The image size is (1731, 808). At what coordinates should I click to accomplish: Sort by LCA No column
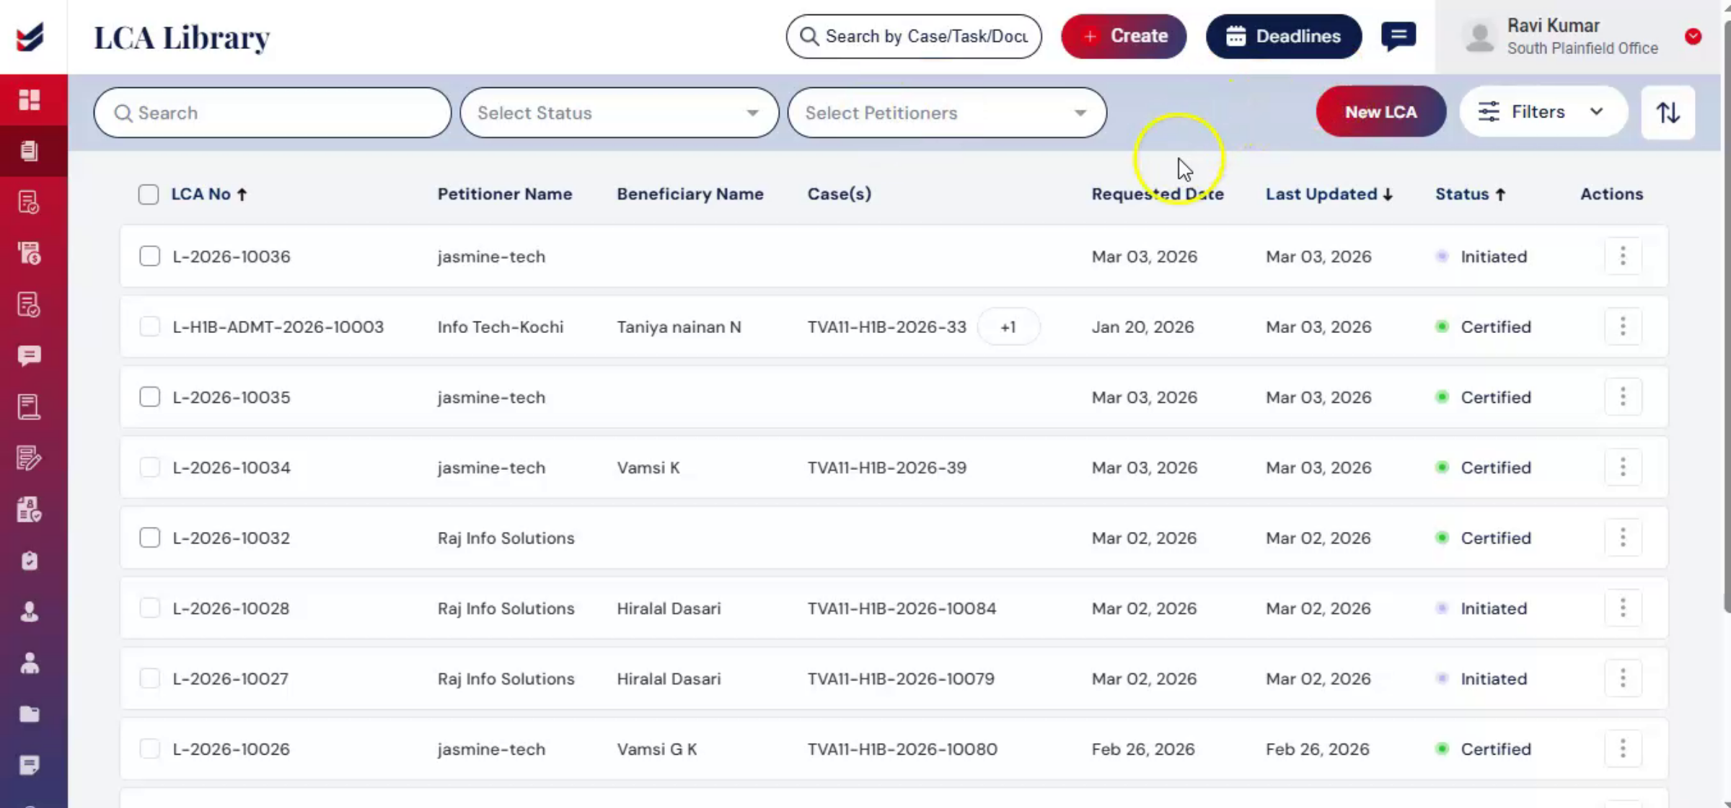pos(209,194)
